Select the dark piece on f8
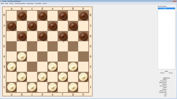This screenshot has width=177, height=99. tap(63, 16)
